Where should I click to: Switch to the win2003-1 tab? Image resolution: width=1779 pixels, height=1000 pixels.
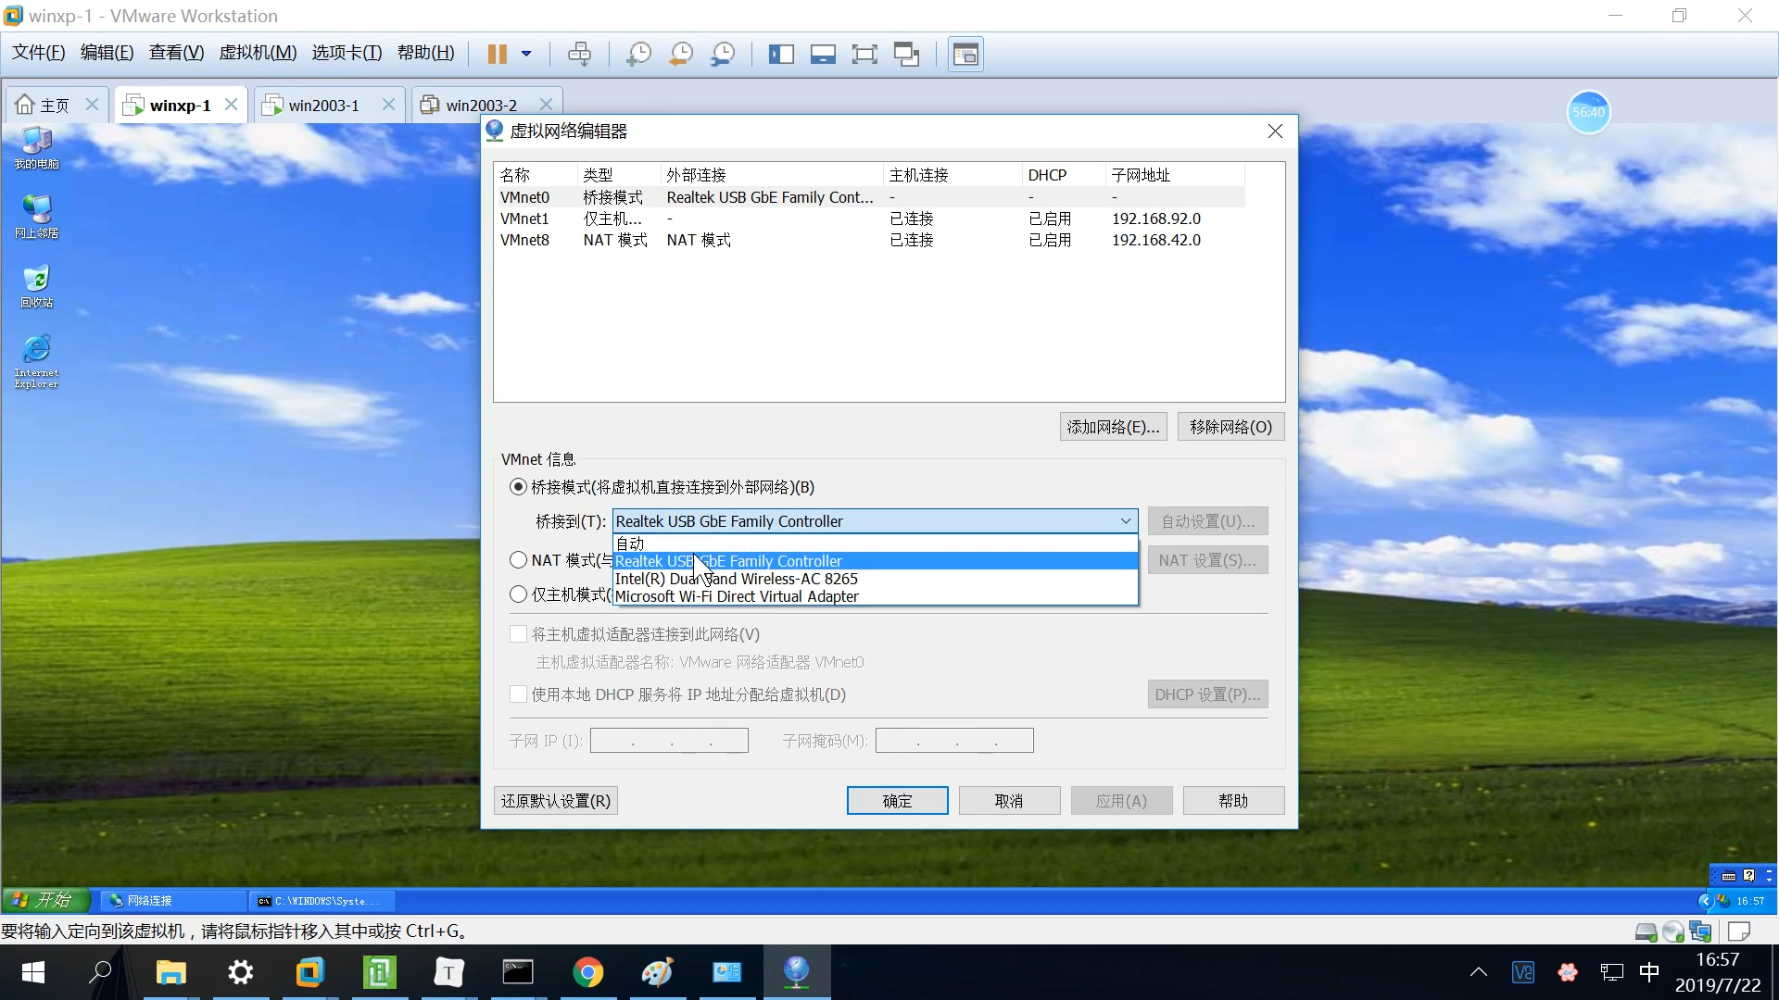[x=313, y=106]
